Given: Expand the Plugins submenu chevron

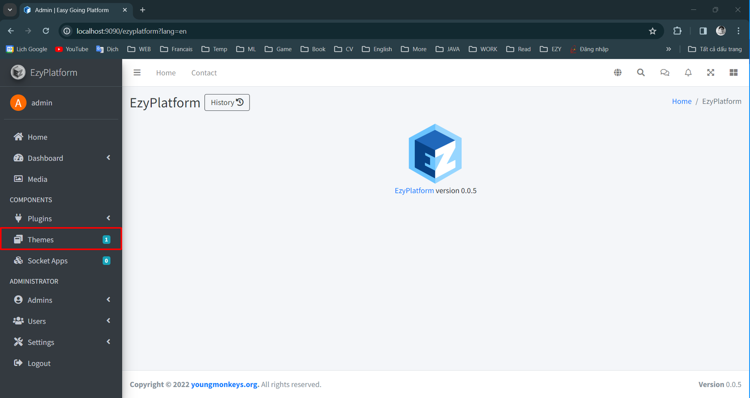Looking at the screenshot, I should 108,218.
